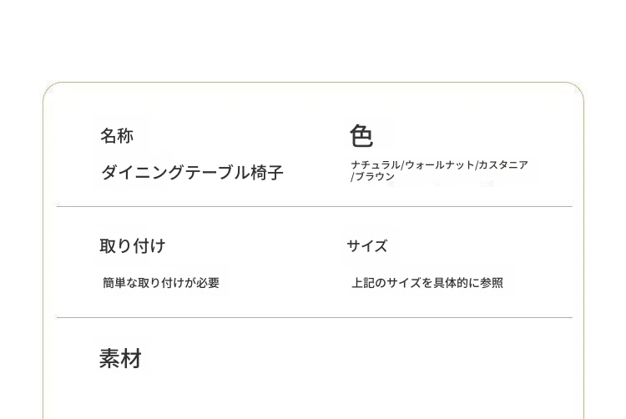The image size is (626, 419).
Task: Choose the ナチュラル color text
Action: 376,165
